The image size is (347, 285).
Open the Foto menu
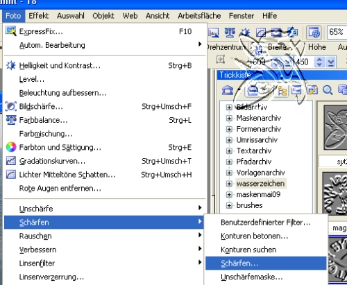tap(13, 16)
